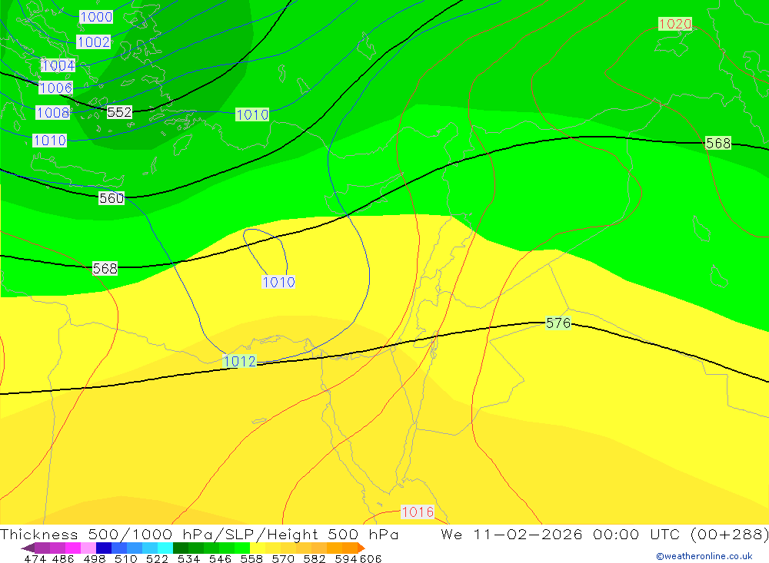Click the 594 legend value
Viewport: 769px width, 563px height.
[346, 559]
